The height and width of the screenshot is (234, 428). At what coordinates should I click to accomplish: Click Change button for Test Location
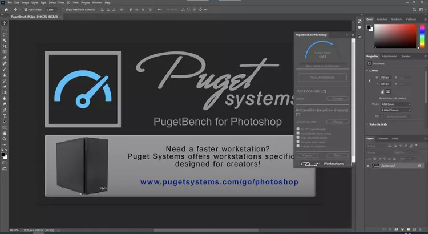pyautogui.click(x=337, y=99)
